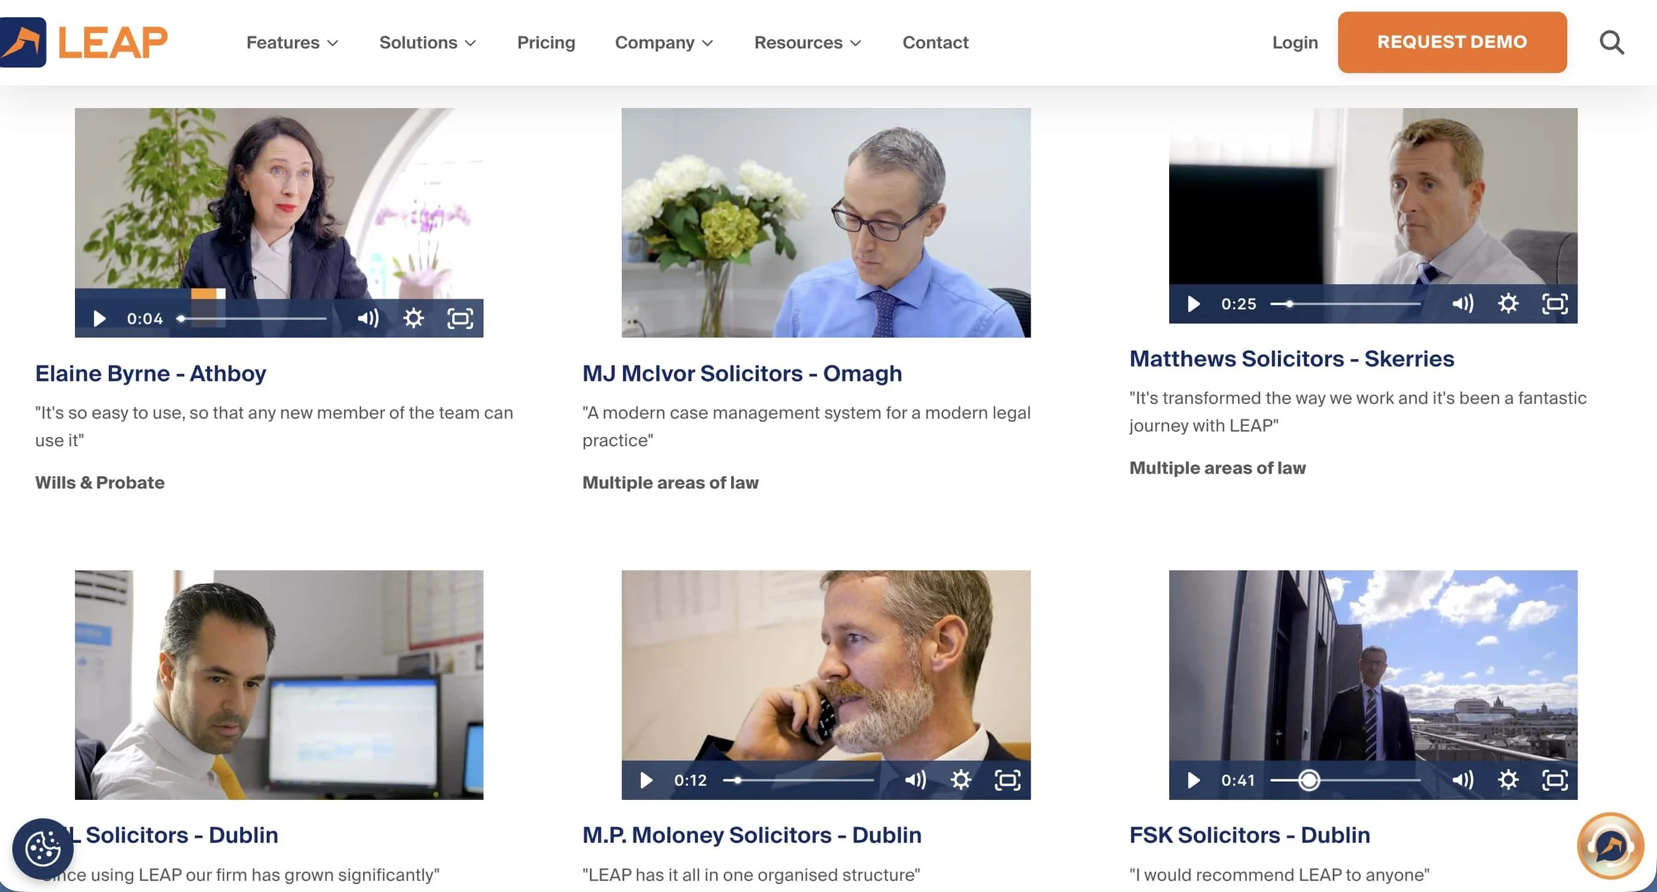Open settings gear on Matthews Solicitors video
The height and width of the screenshot is (892, 1657).
click(x=1508, y=304)
